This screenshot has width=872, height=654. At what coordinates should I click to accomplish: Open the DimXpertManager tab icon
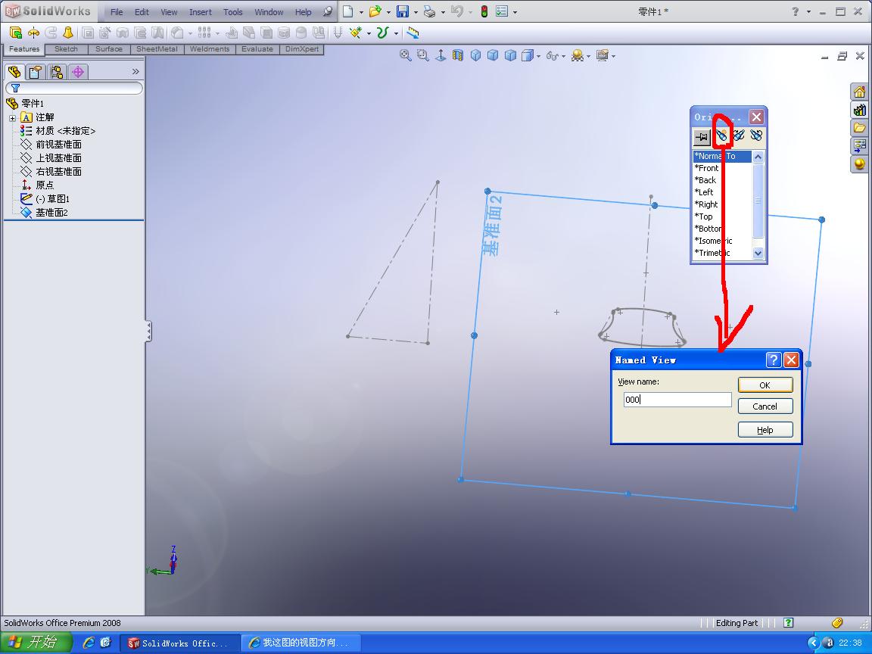(x=78, y=72)
